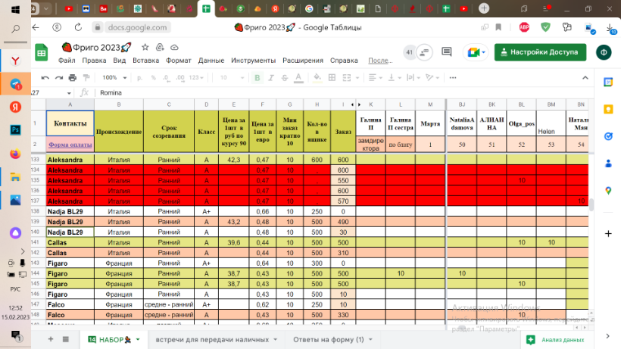This screenshot has height=349, width=621.
Task: Click the paint format roller icon
Action: click(86, 77)
